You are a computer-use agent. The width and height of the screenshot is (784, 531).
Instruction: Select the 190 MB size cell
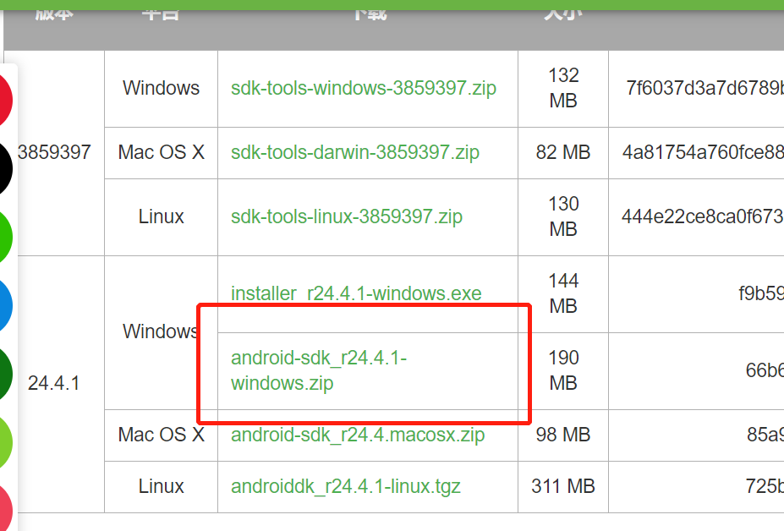[x=563, y=370]
